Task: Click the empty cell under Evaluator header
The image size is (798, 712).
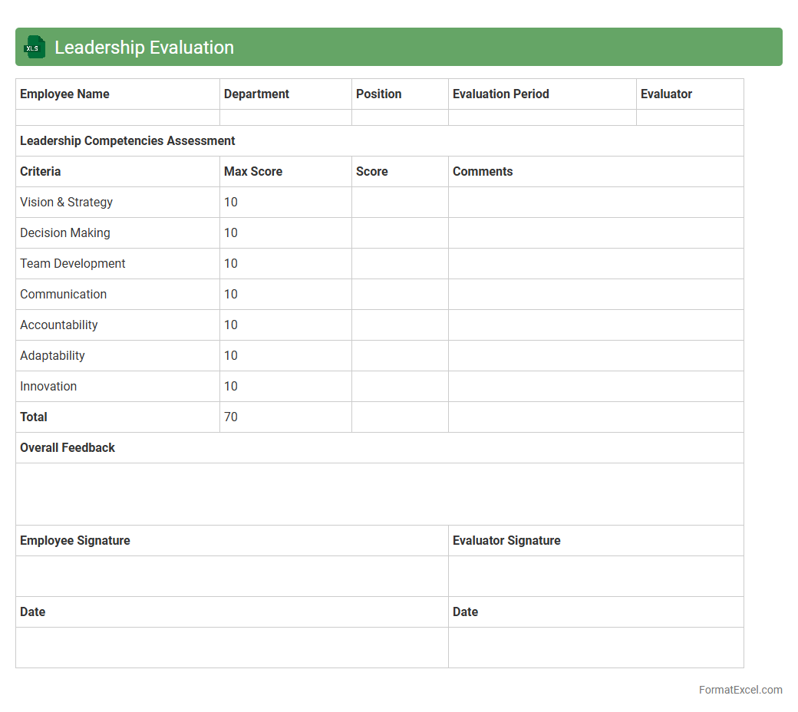Action: (x=689, y=117)
